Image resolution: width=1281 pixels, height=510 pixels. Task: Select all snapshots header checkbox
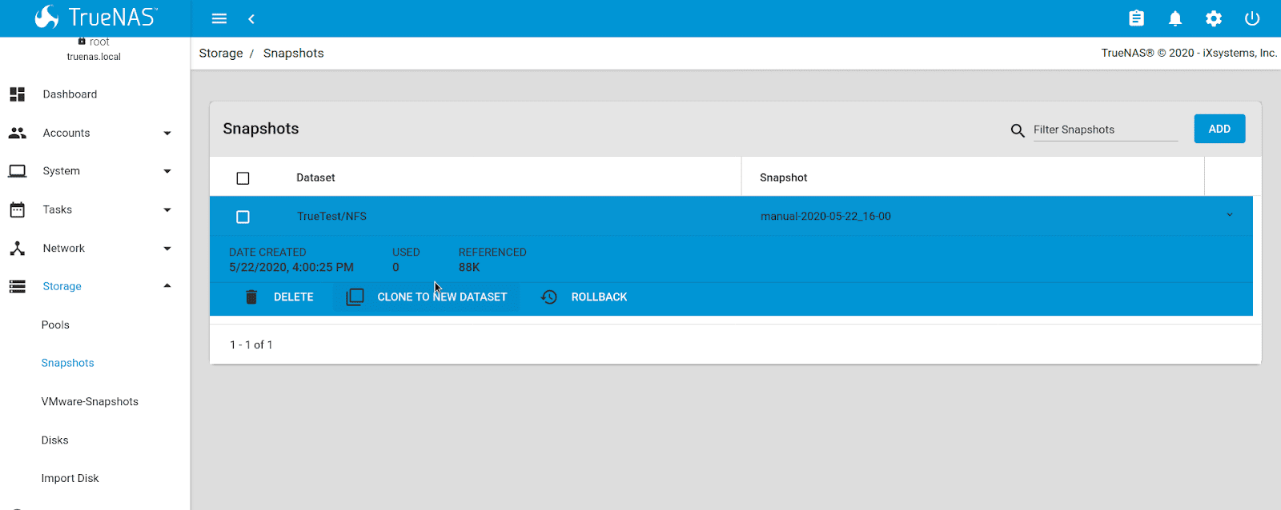click(x=243, y=178)
